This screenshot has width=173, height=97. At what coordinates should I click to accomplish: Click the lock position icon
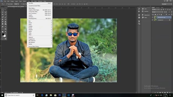(159, 15)
